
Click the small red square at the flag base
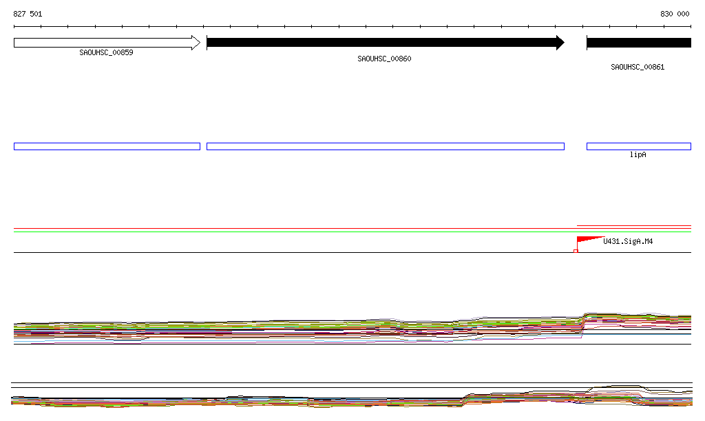point(576,251)
